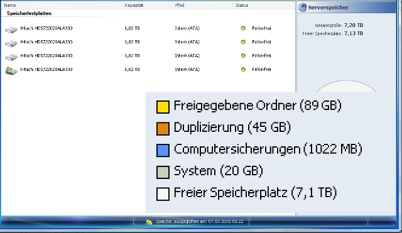The width and height of the screenshot is (402, 233).
Task: Click the orange Duplizierung legend swatch
Action: click(163, 129)
